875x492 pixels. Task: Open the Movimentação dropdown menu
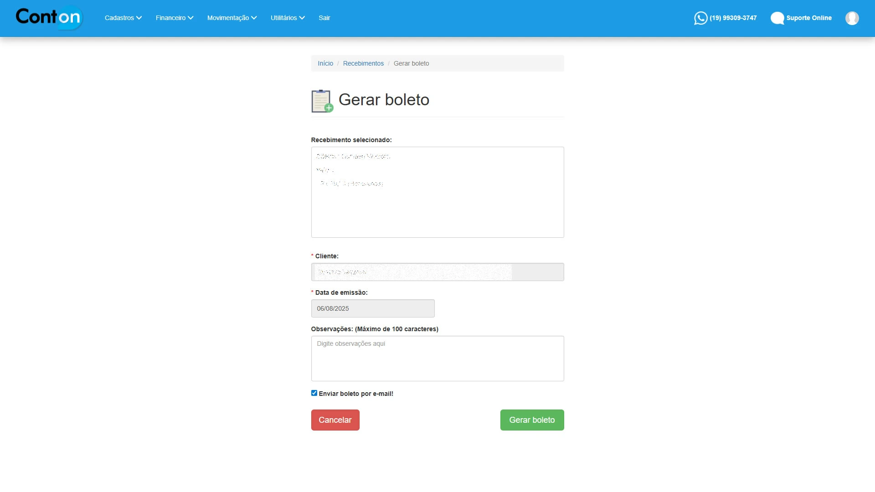(x=232, y=18)
